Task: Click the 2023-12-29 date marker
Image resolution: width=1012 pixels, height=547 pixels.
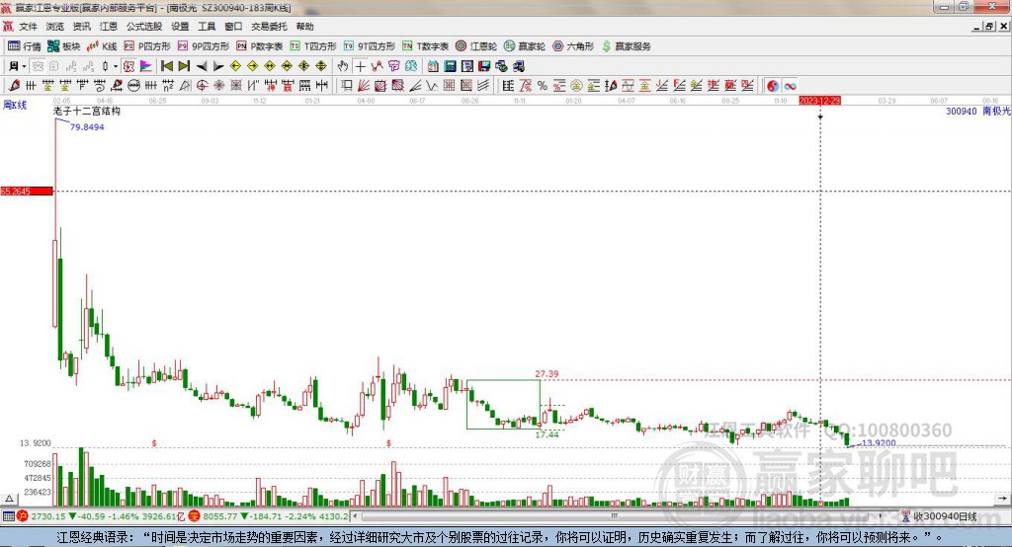Action: click(819, 101)
